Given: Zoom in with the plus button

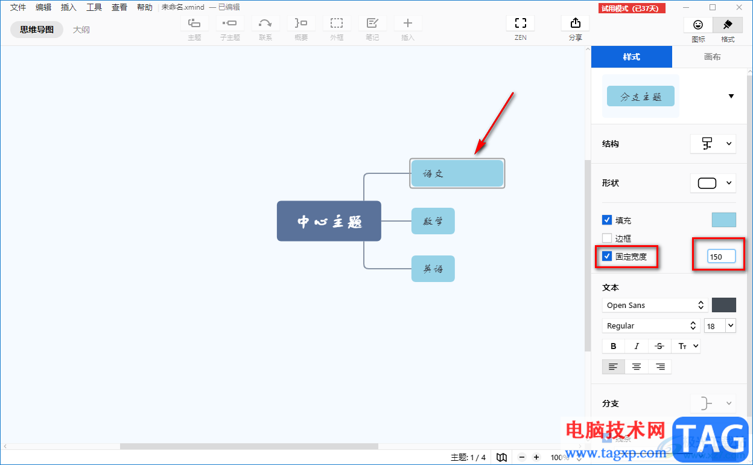Looking at the screenshot, I should point(536,457).
